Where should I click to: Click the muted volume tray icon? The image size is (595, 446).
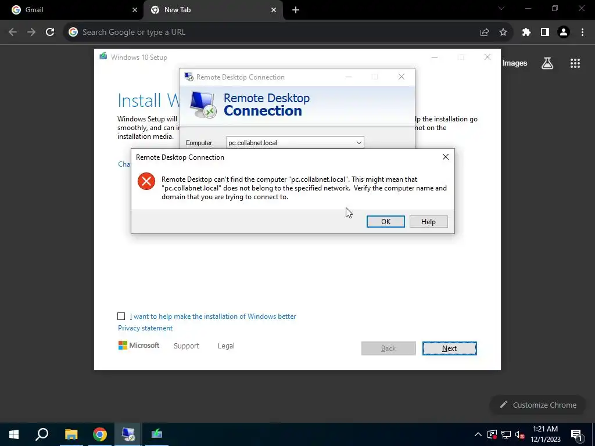(x=519, y=434)
